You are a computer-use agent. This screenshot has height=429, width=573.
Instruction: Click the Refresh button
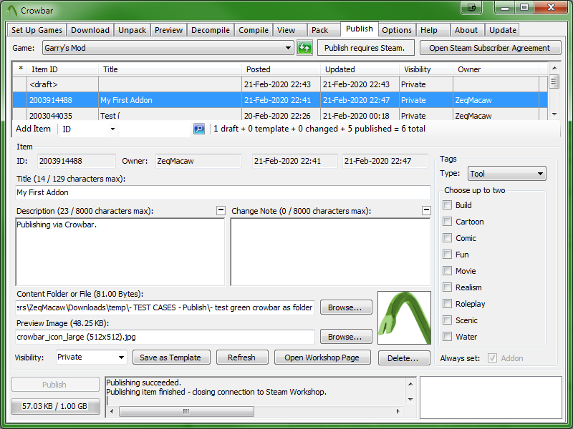(242, 357)
